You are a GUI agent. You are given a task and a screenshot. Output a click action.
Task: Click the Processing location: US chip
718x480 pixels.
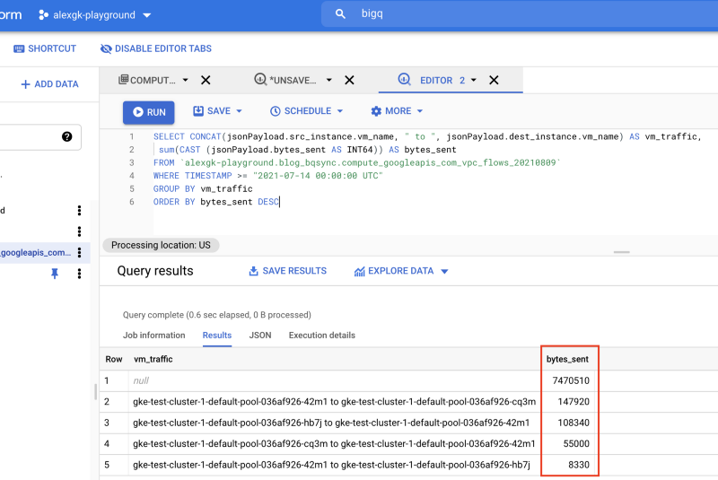(x=161, y=245)
